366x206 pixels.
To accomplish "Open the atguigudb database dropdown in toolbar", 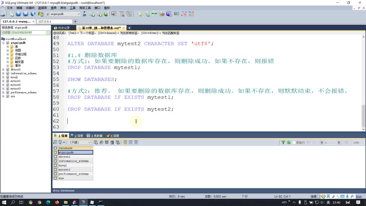I will click(79, 14).
